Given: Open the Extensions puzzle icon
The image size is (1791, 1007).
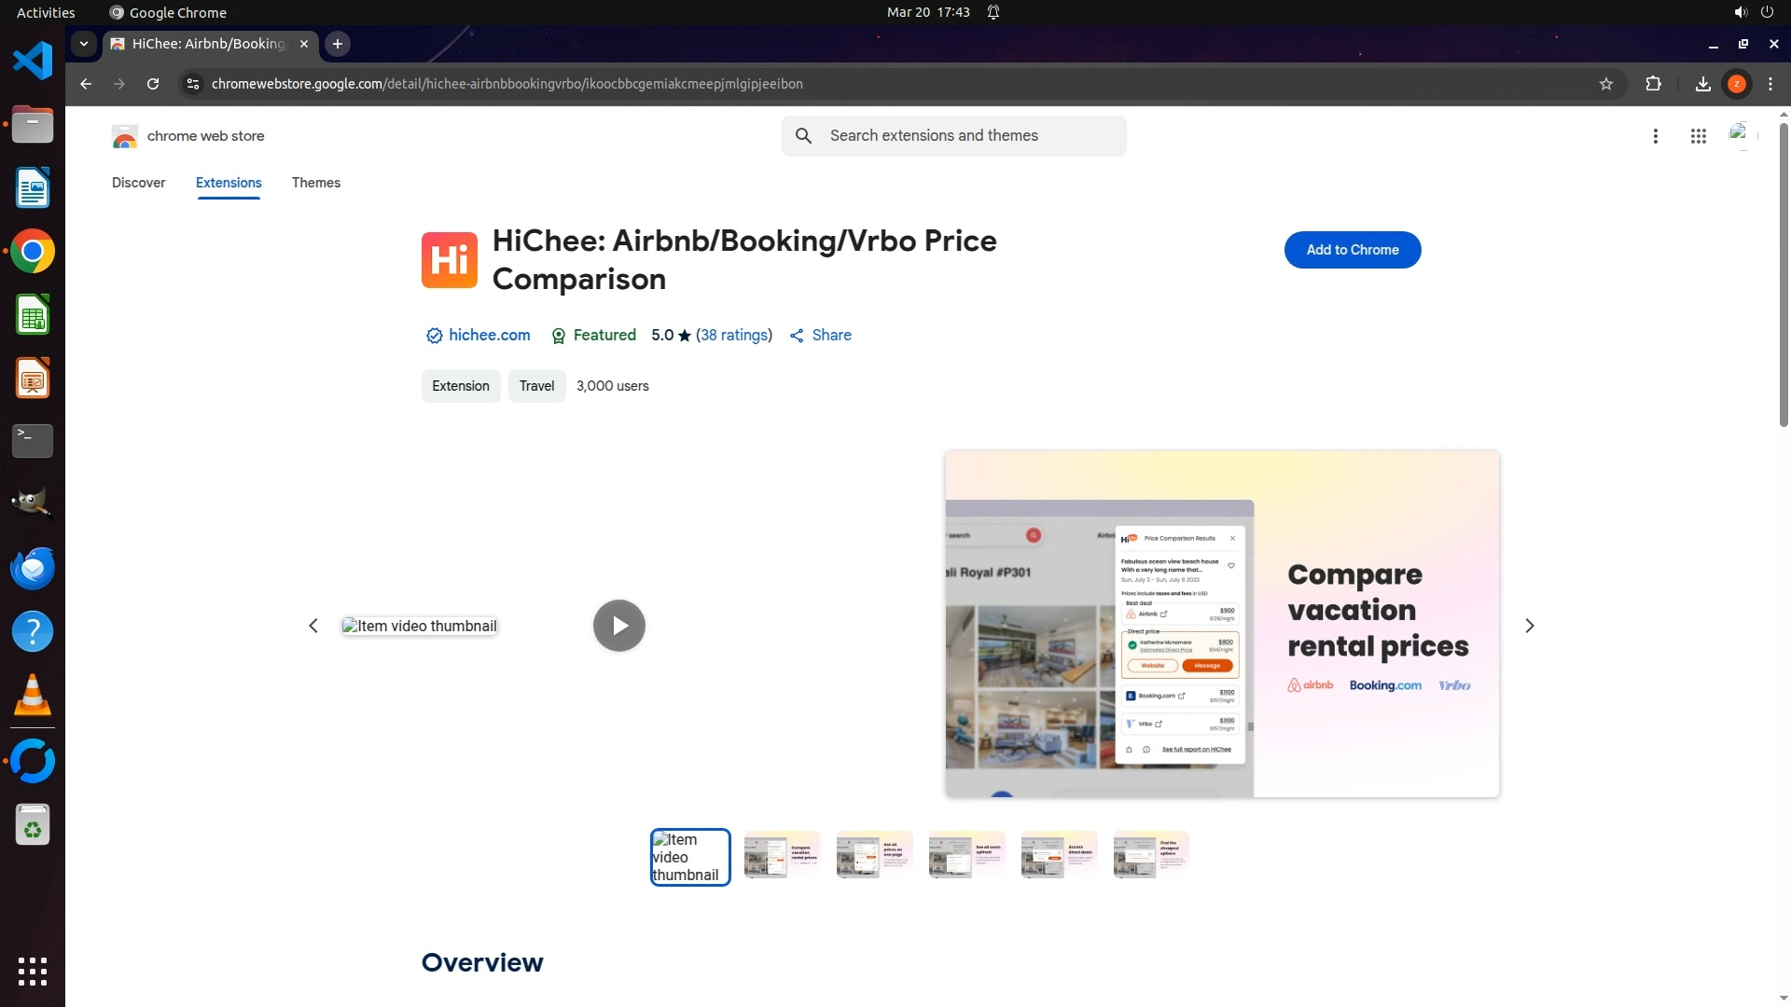Looking at the screenshot, I should 1653,84.
